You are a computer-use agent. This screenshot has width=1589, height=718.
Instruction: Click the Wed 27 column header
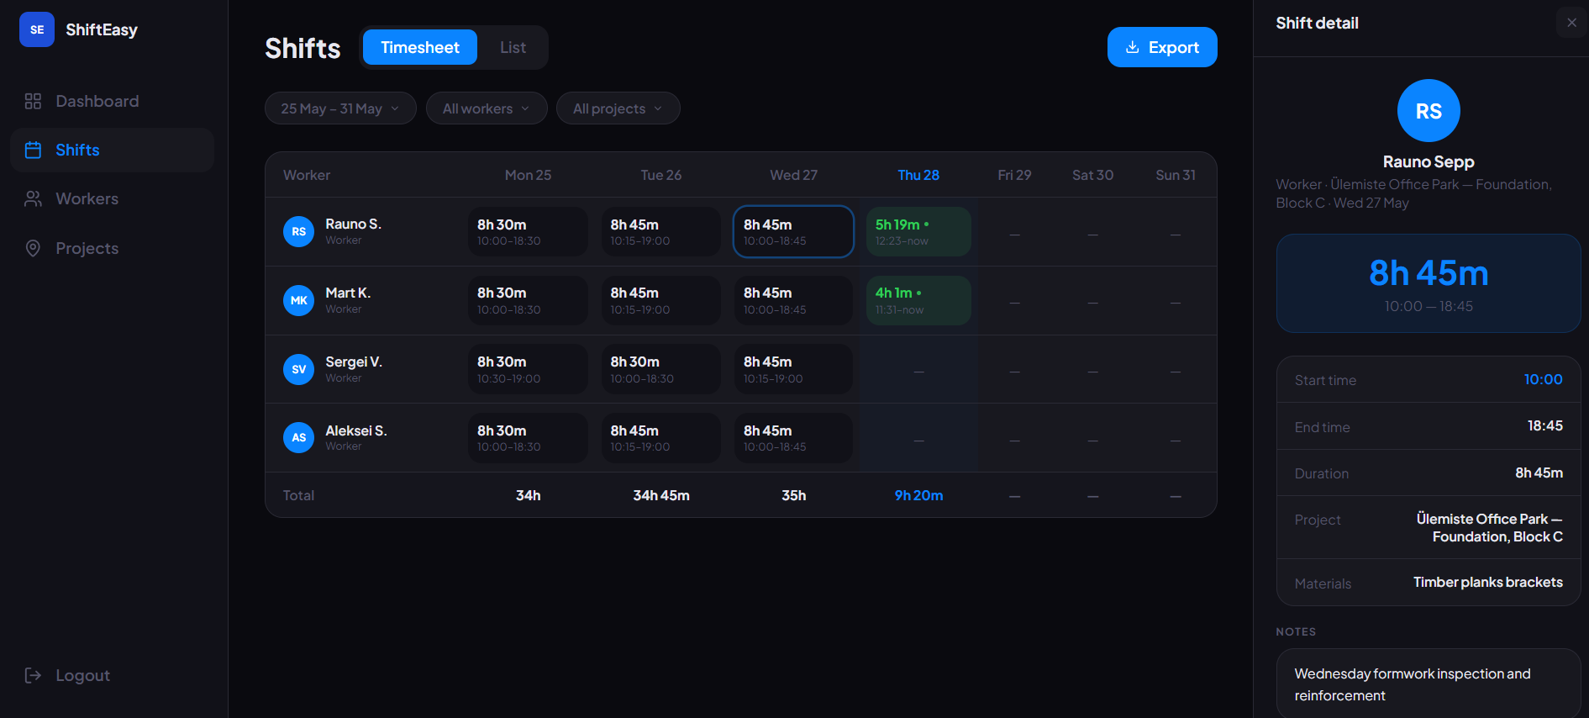[x=793, y=175]
